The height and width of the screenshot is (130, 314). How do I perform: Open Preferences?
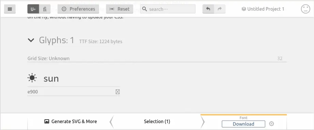78,9
